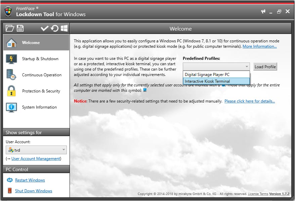This screenshot has height=201, width=295.
Task: Click the Restart Windows link
Action: [x=30, y=180]
